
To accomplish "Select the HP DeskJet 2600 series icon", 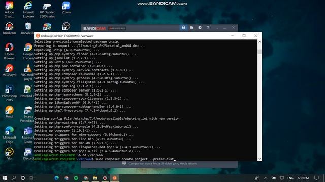I will coord(47,10).
